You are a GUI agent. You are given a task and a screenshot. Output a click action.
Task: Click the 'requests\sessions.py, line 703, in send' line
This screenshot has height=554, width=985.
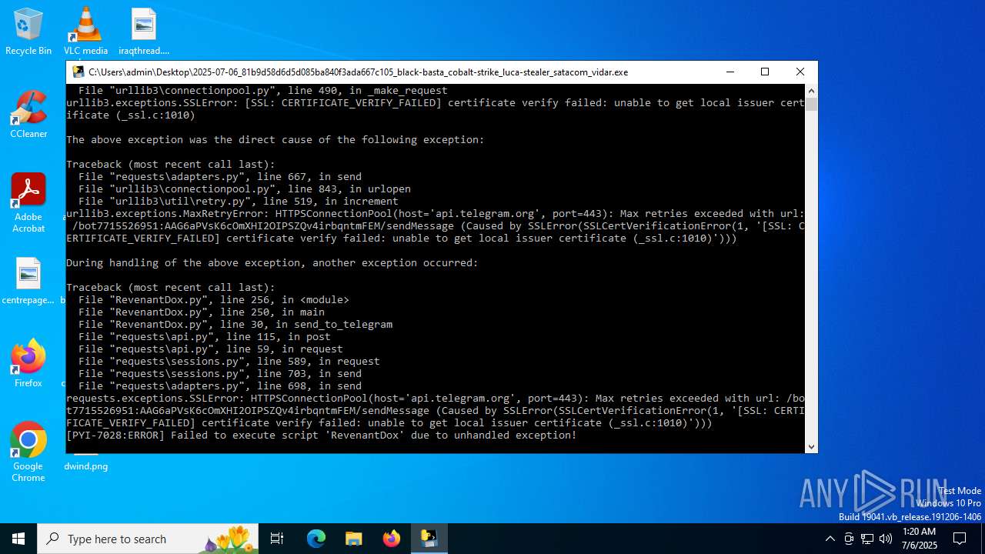[x=220, y=374]
